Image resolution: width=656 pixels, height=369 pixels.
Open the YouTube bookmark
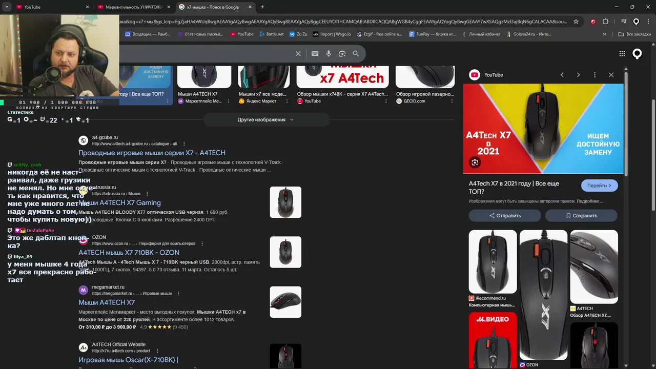click(x=242, y=34)
